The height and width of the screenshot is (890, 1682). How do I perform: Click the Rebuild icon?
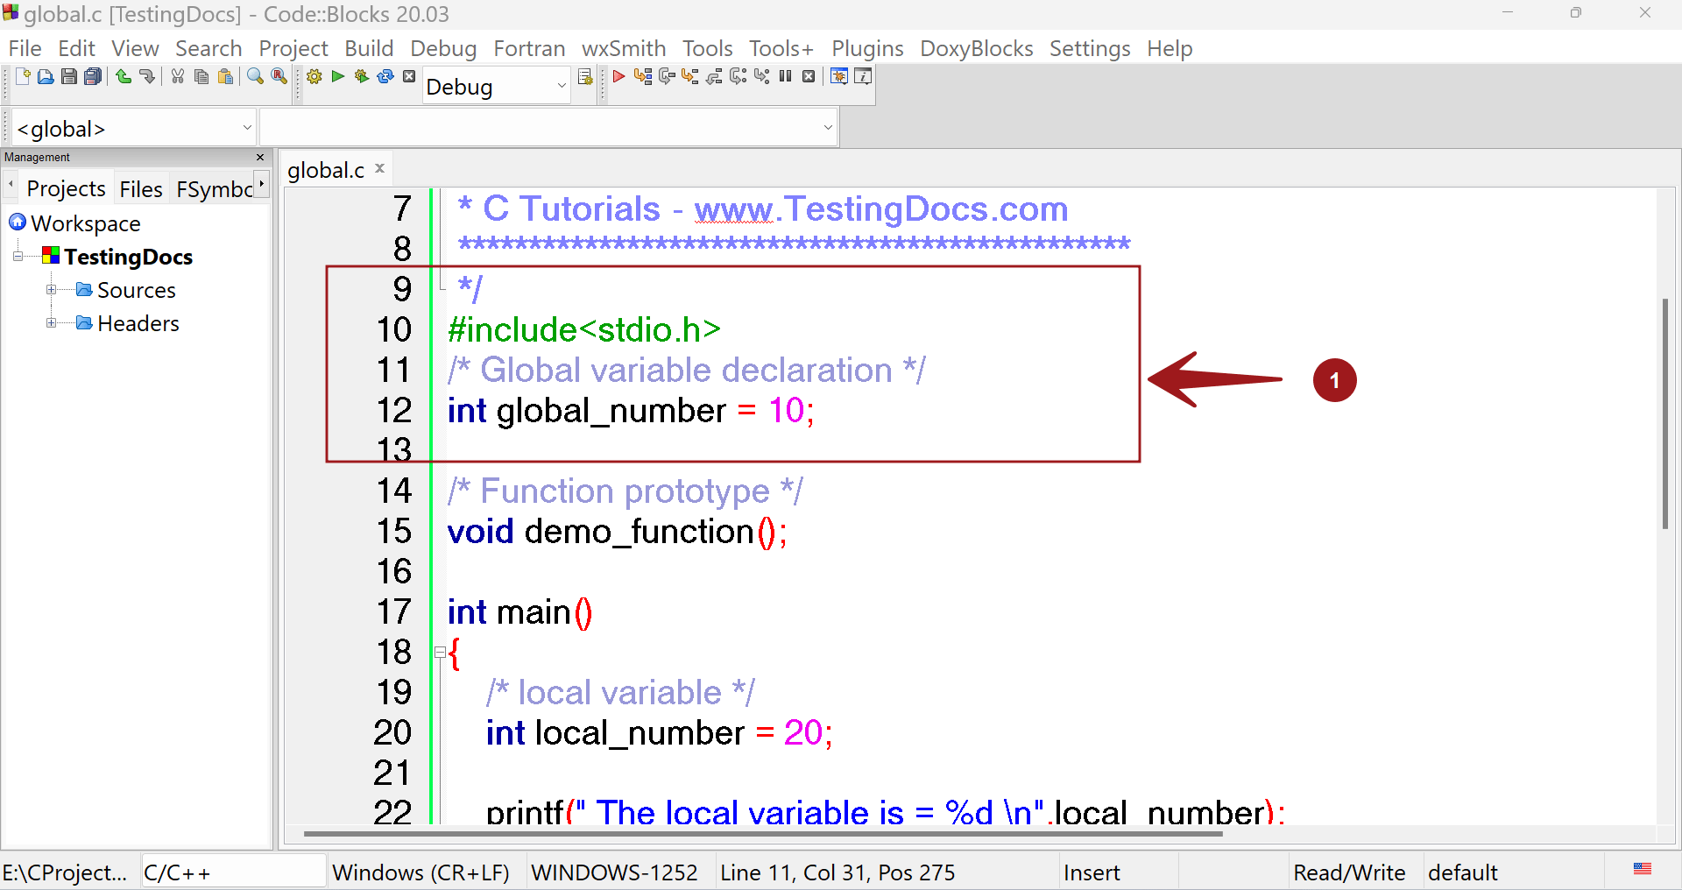pyautogui.click(x=385, y=76)
